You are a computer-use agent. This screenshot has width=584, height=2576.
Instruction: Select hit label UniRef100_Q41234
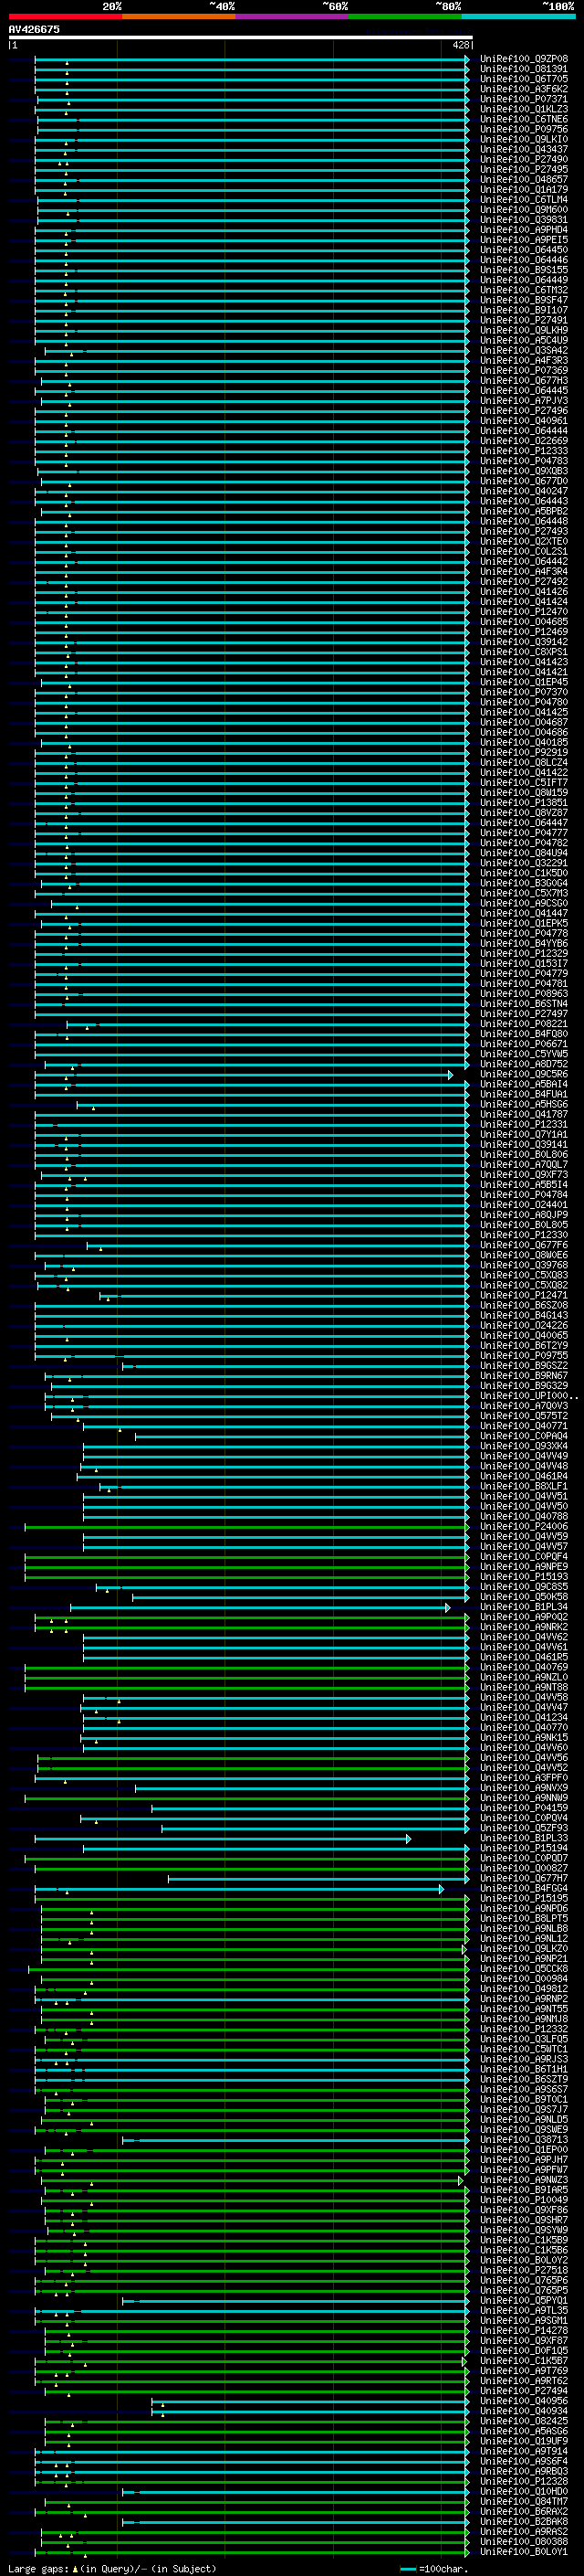pyautogui.click(x=523, y=1716)
